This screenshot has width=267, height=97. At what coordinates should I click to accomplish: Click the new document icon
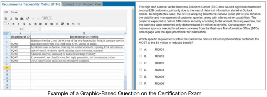tap(6, 19)
